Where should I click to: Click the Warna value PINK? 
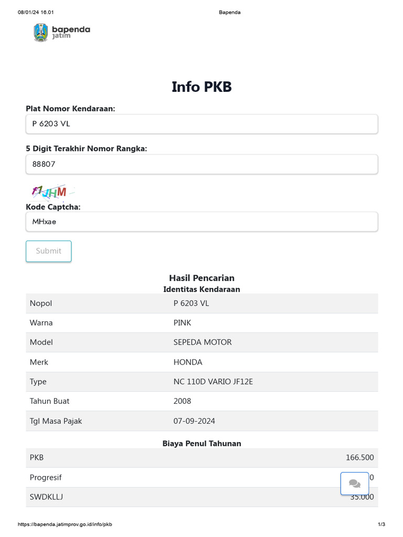point(182,323)
